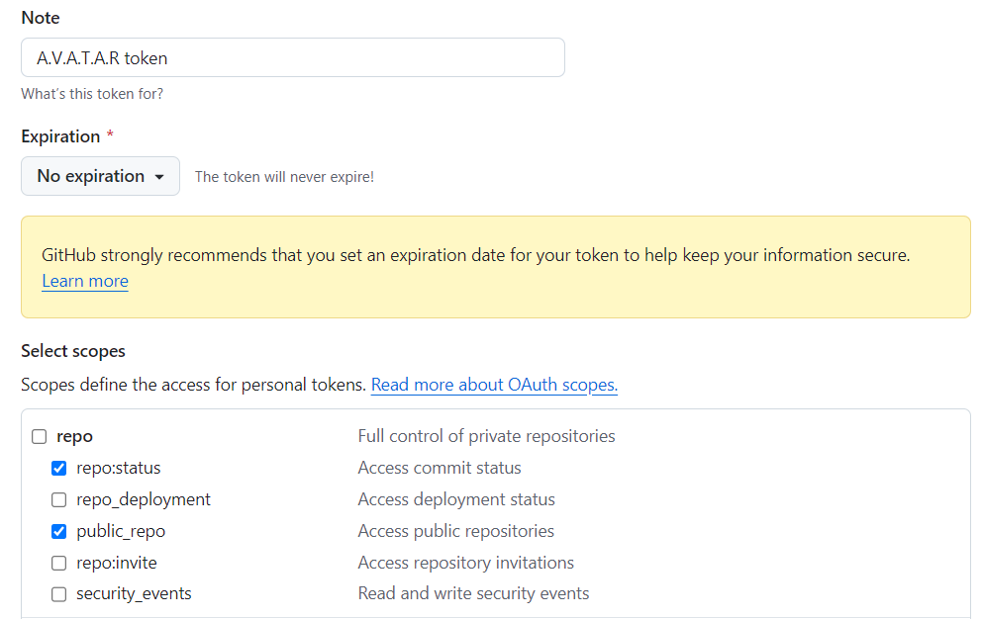The height and width of the screenshot is (619, 983).
Task: Click the security_events label text
Action: pos(135,594)
